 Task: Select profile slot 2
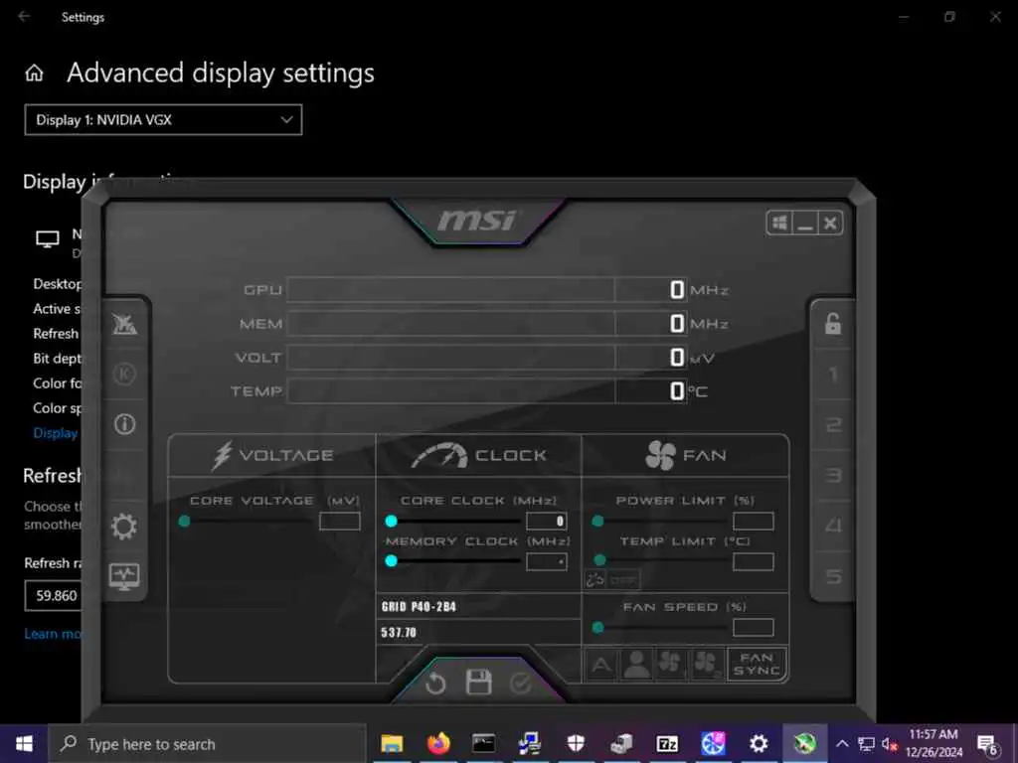coord(833,425)
